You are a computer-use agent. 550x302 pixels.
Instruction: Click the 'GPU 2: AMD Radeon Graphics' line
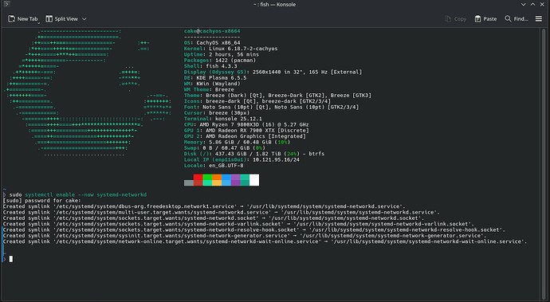pyautogui.click(x=245, y=136)
